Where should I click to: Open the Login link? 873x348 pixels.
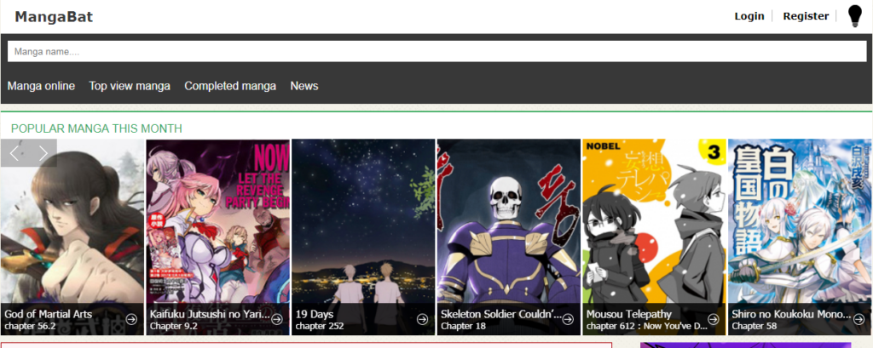click(x=749, y=16)
